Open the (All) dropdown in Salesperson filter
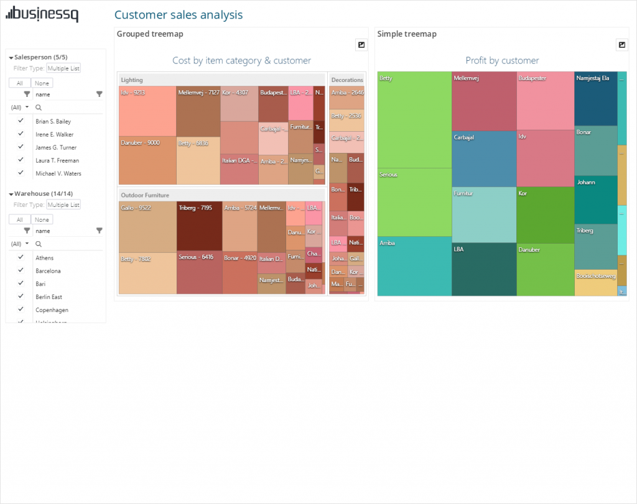Viewport: 637px width, 504px height. (x=18, y=106)
